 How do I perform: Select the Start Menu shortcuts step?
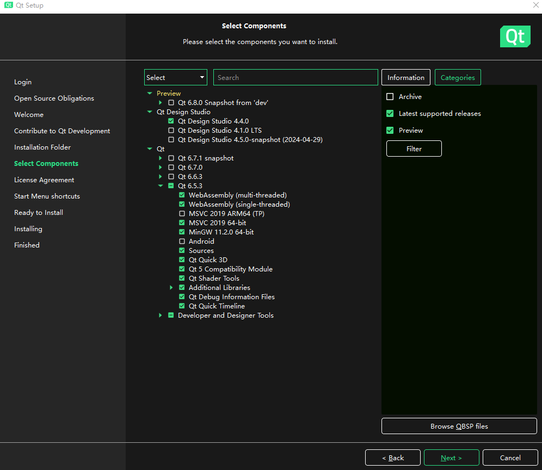[47, 196]
